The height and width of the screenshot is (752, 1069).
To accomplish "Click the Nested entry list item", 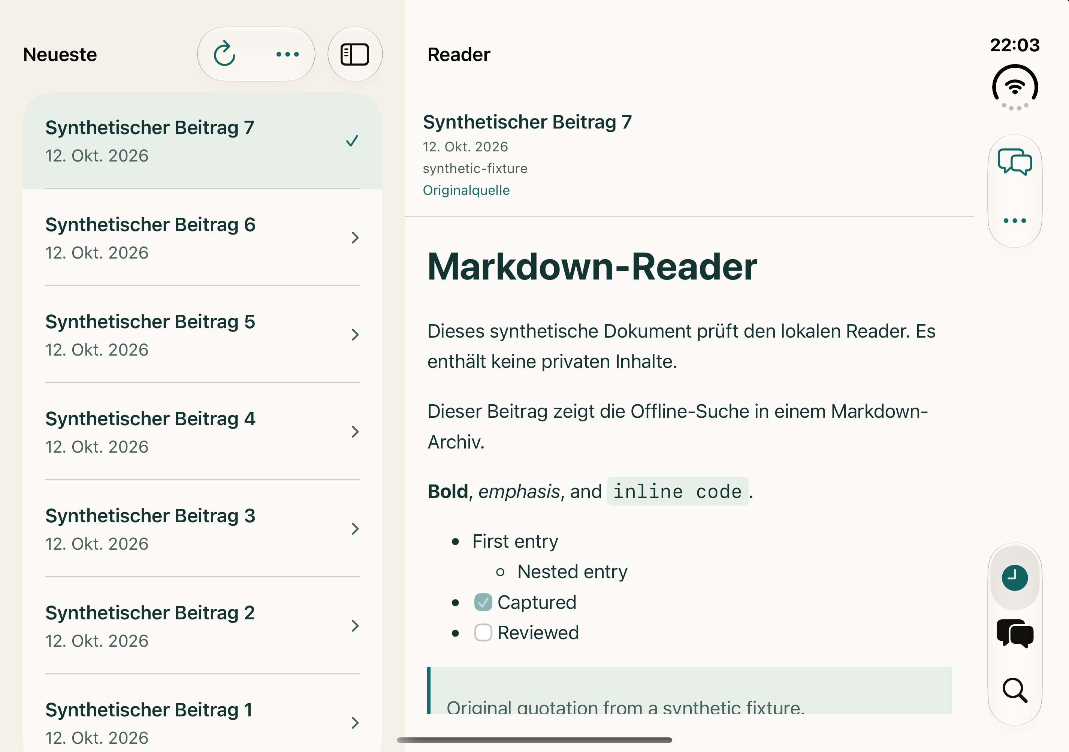I will click(x=572, y=571).
